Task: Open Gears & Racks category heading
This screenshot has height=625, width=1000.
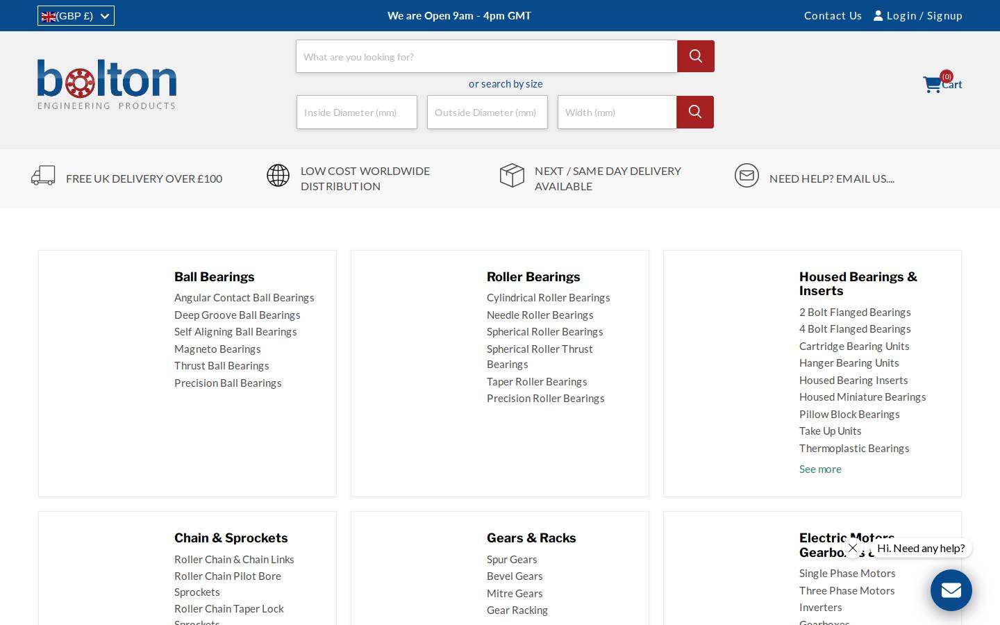Action: [531, 537]
